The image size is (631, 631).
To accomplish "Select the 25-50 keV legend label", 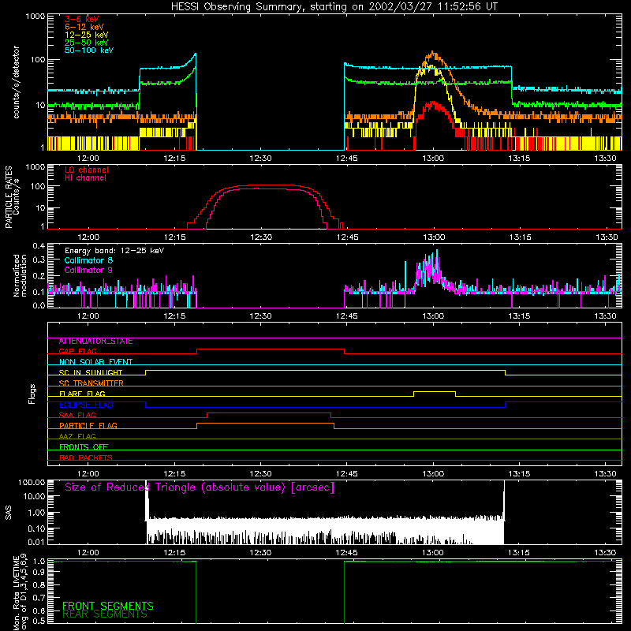I will click(x=86, y=43).
